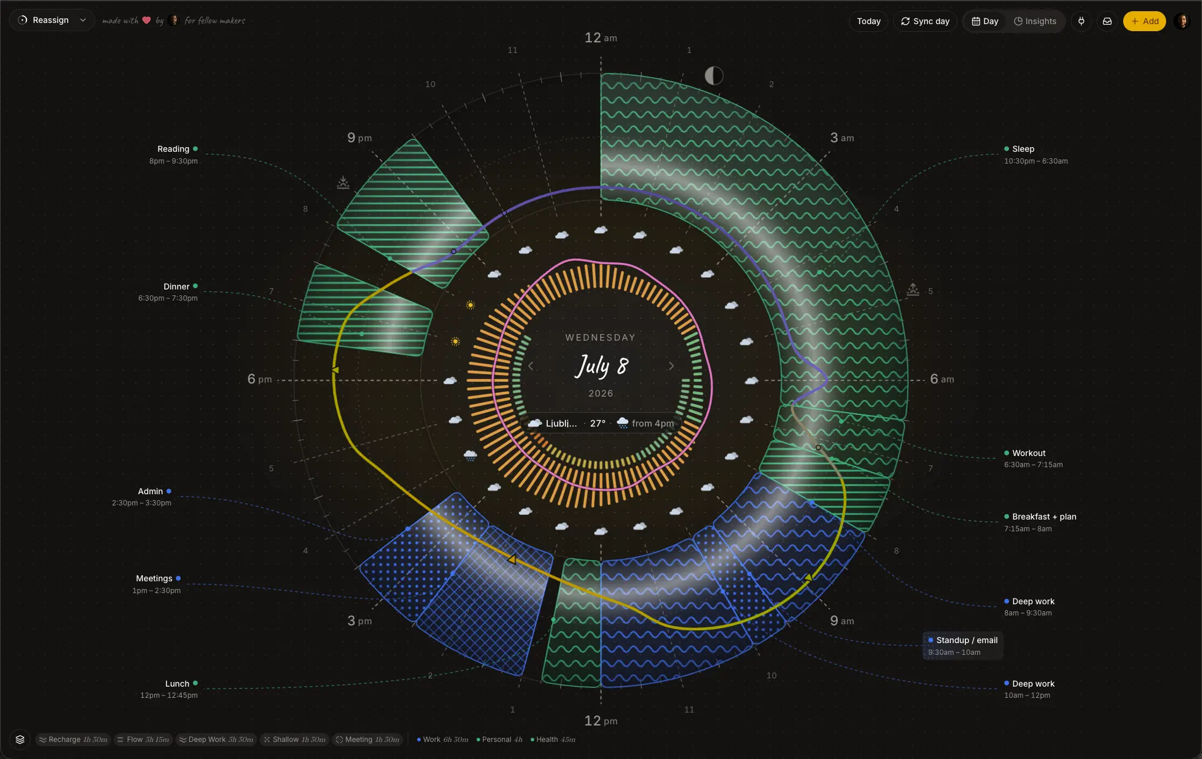Go to previous day with left chevron
Viewport: 1202px width, 759px height.
coord(531,366)
